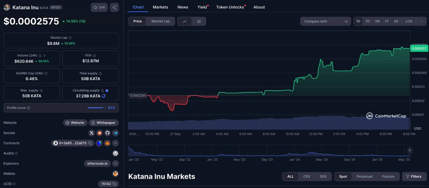The height and width of the screenshot is (188, 429).
Task: Copy the UCID 15142 value
Action: pyautogui.click(x=114, y=184)
